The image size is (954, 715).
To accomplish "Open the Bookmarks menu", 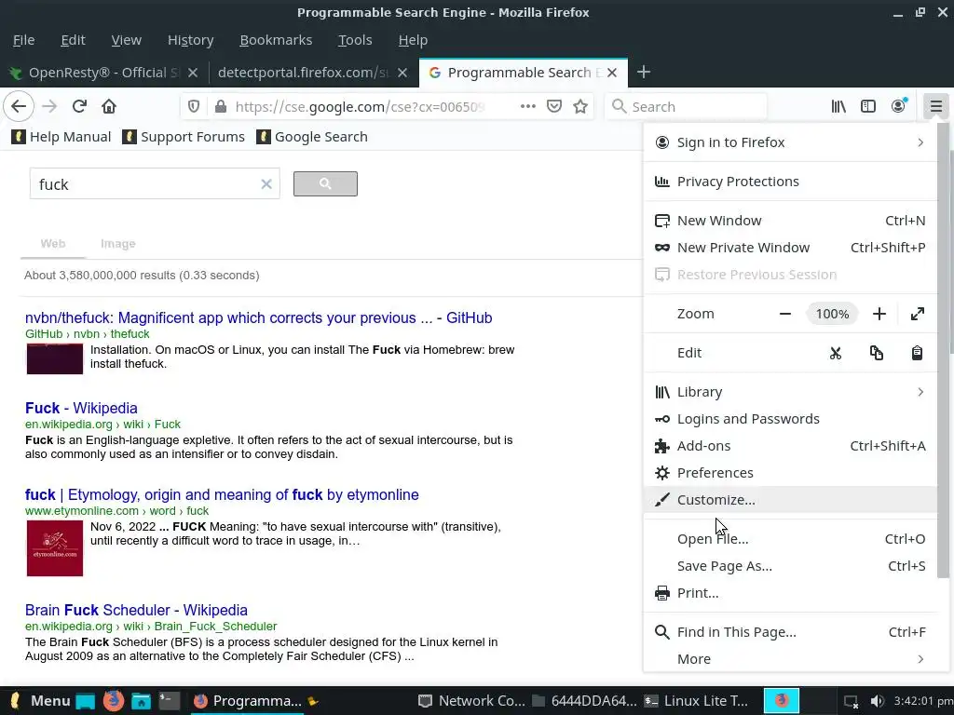I will [276, 40].
